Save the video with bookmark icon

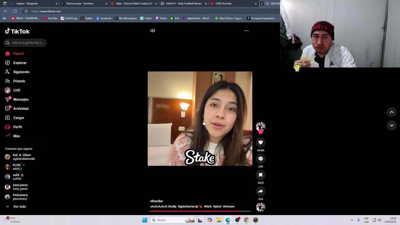[x=261, y=175]
